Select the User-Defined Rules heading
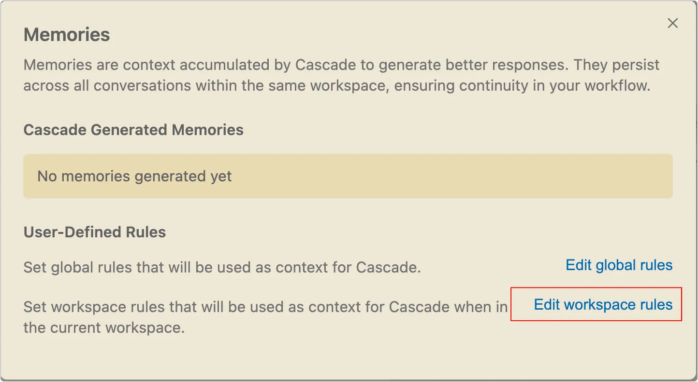698x382 pixels. [95, 232]
